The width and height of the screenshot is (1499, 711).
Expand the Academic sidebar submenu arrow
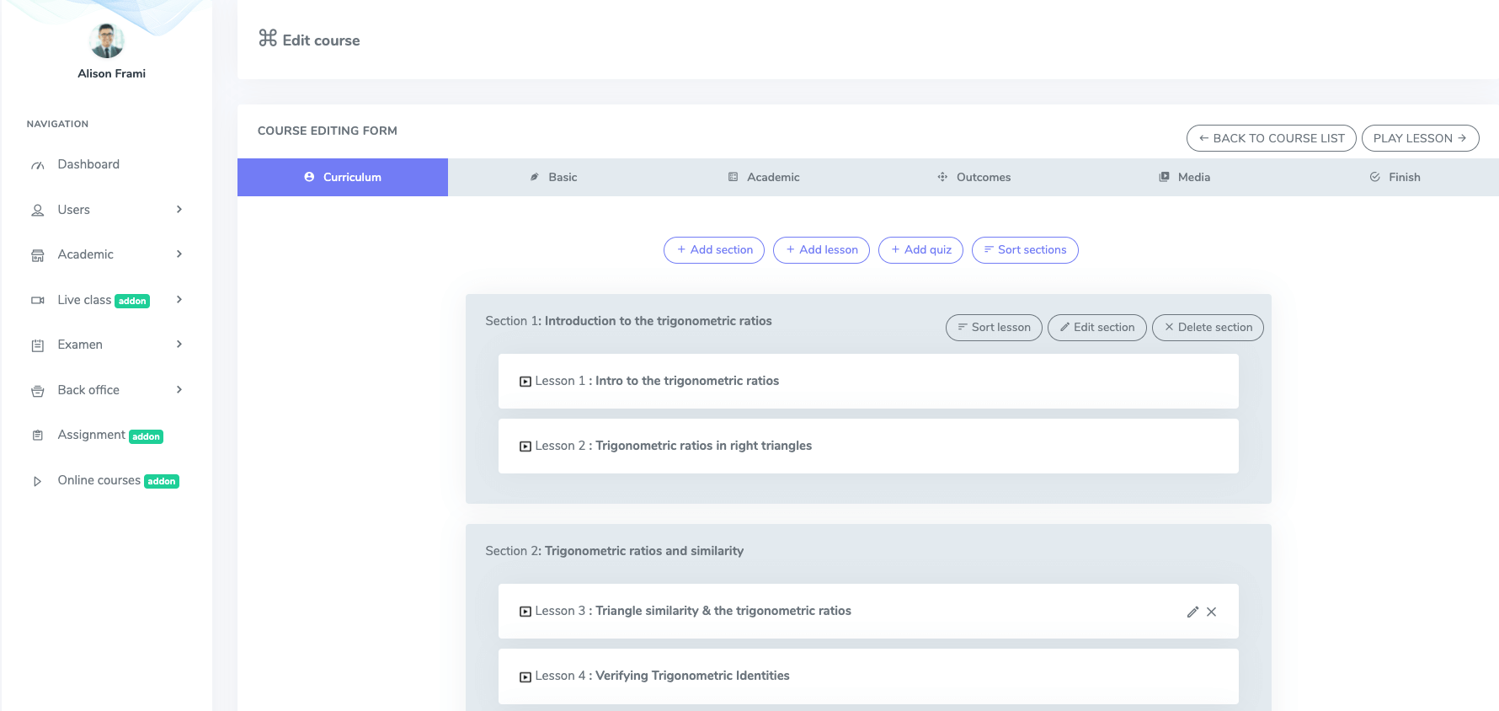pos(179,254)
